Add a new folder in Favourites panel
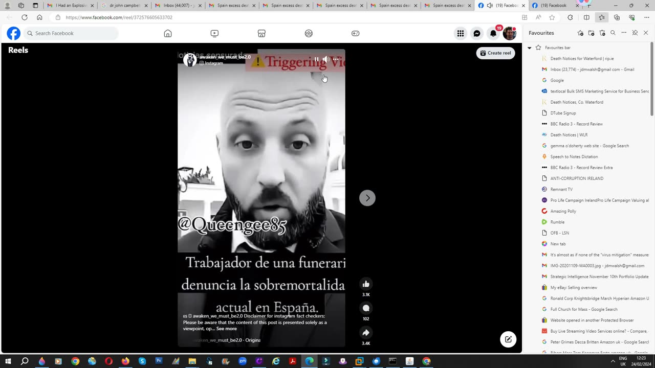The image size is (655, 368). tap(591, 33)
